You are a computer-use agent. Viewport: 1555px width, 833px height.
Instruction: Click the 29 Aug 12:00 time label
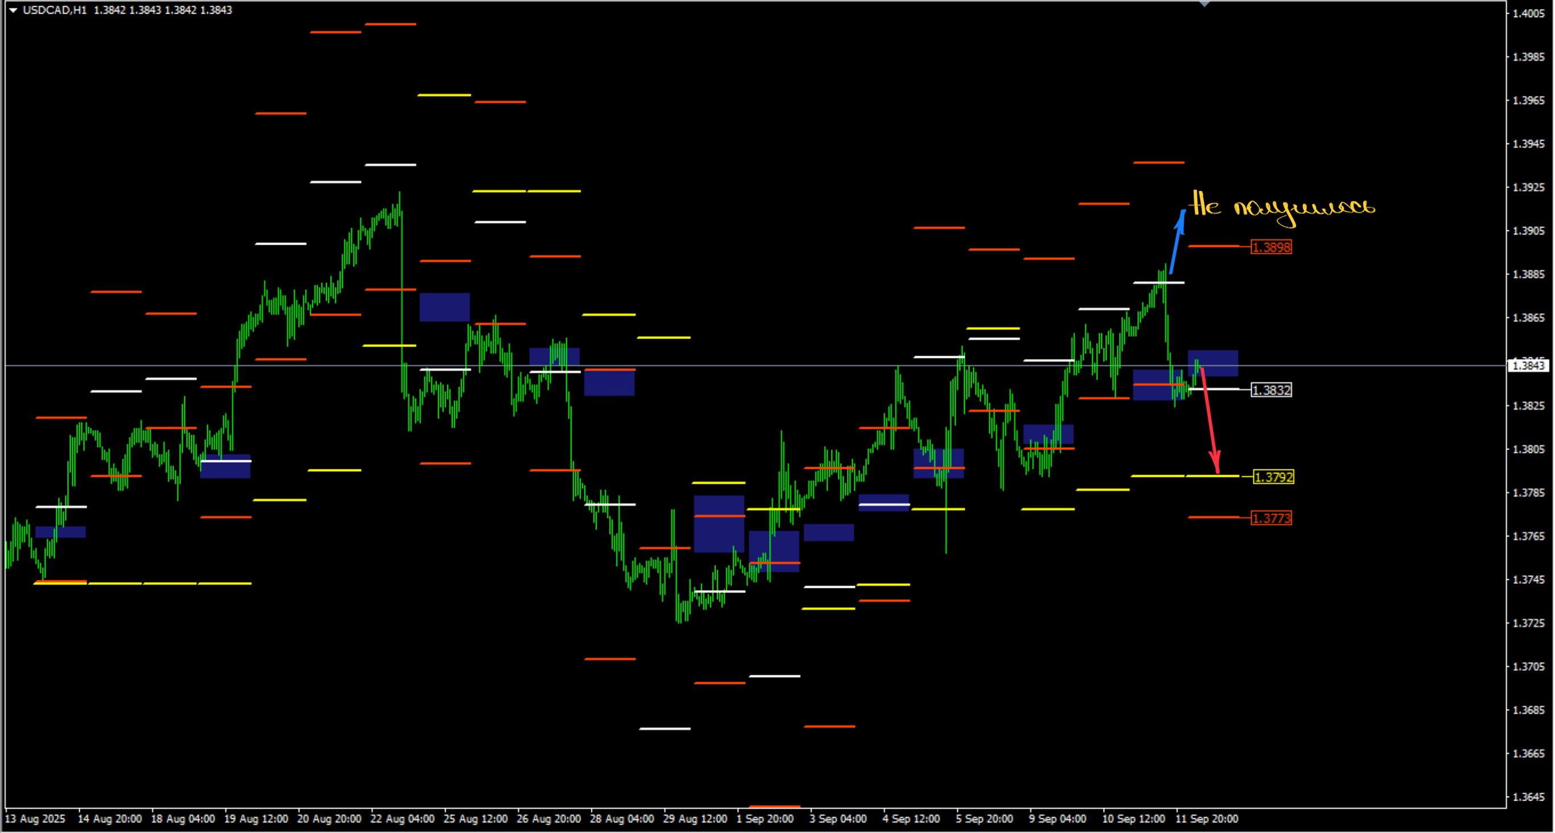point(695,819)
